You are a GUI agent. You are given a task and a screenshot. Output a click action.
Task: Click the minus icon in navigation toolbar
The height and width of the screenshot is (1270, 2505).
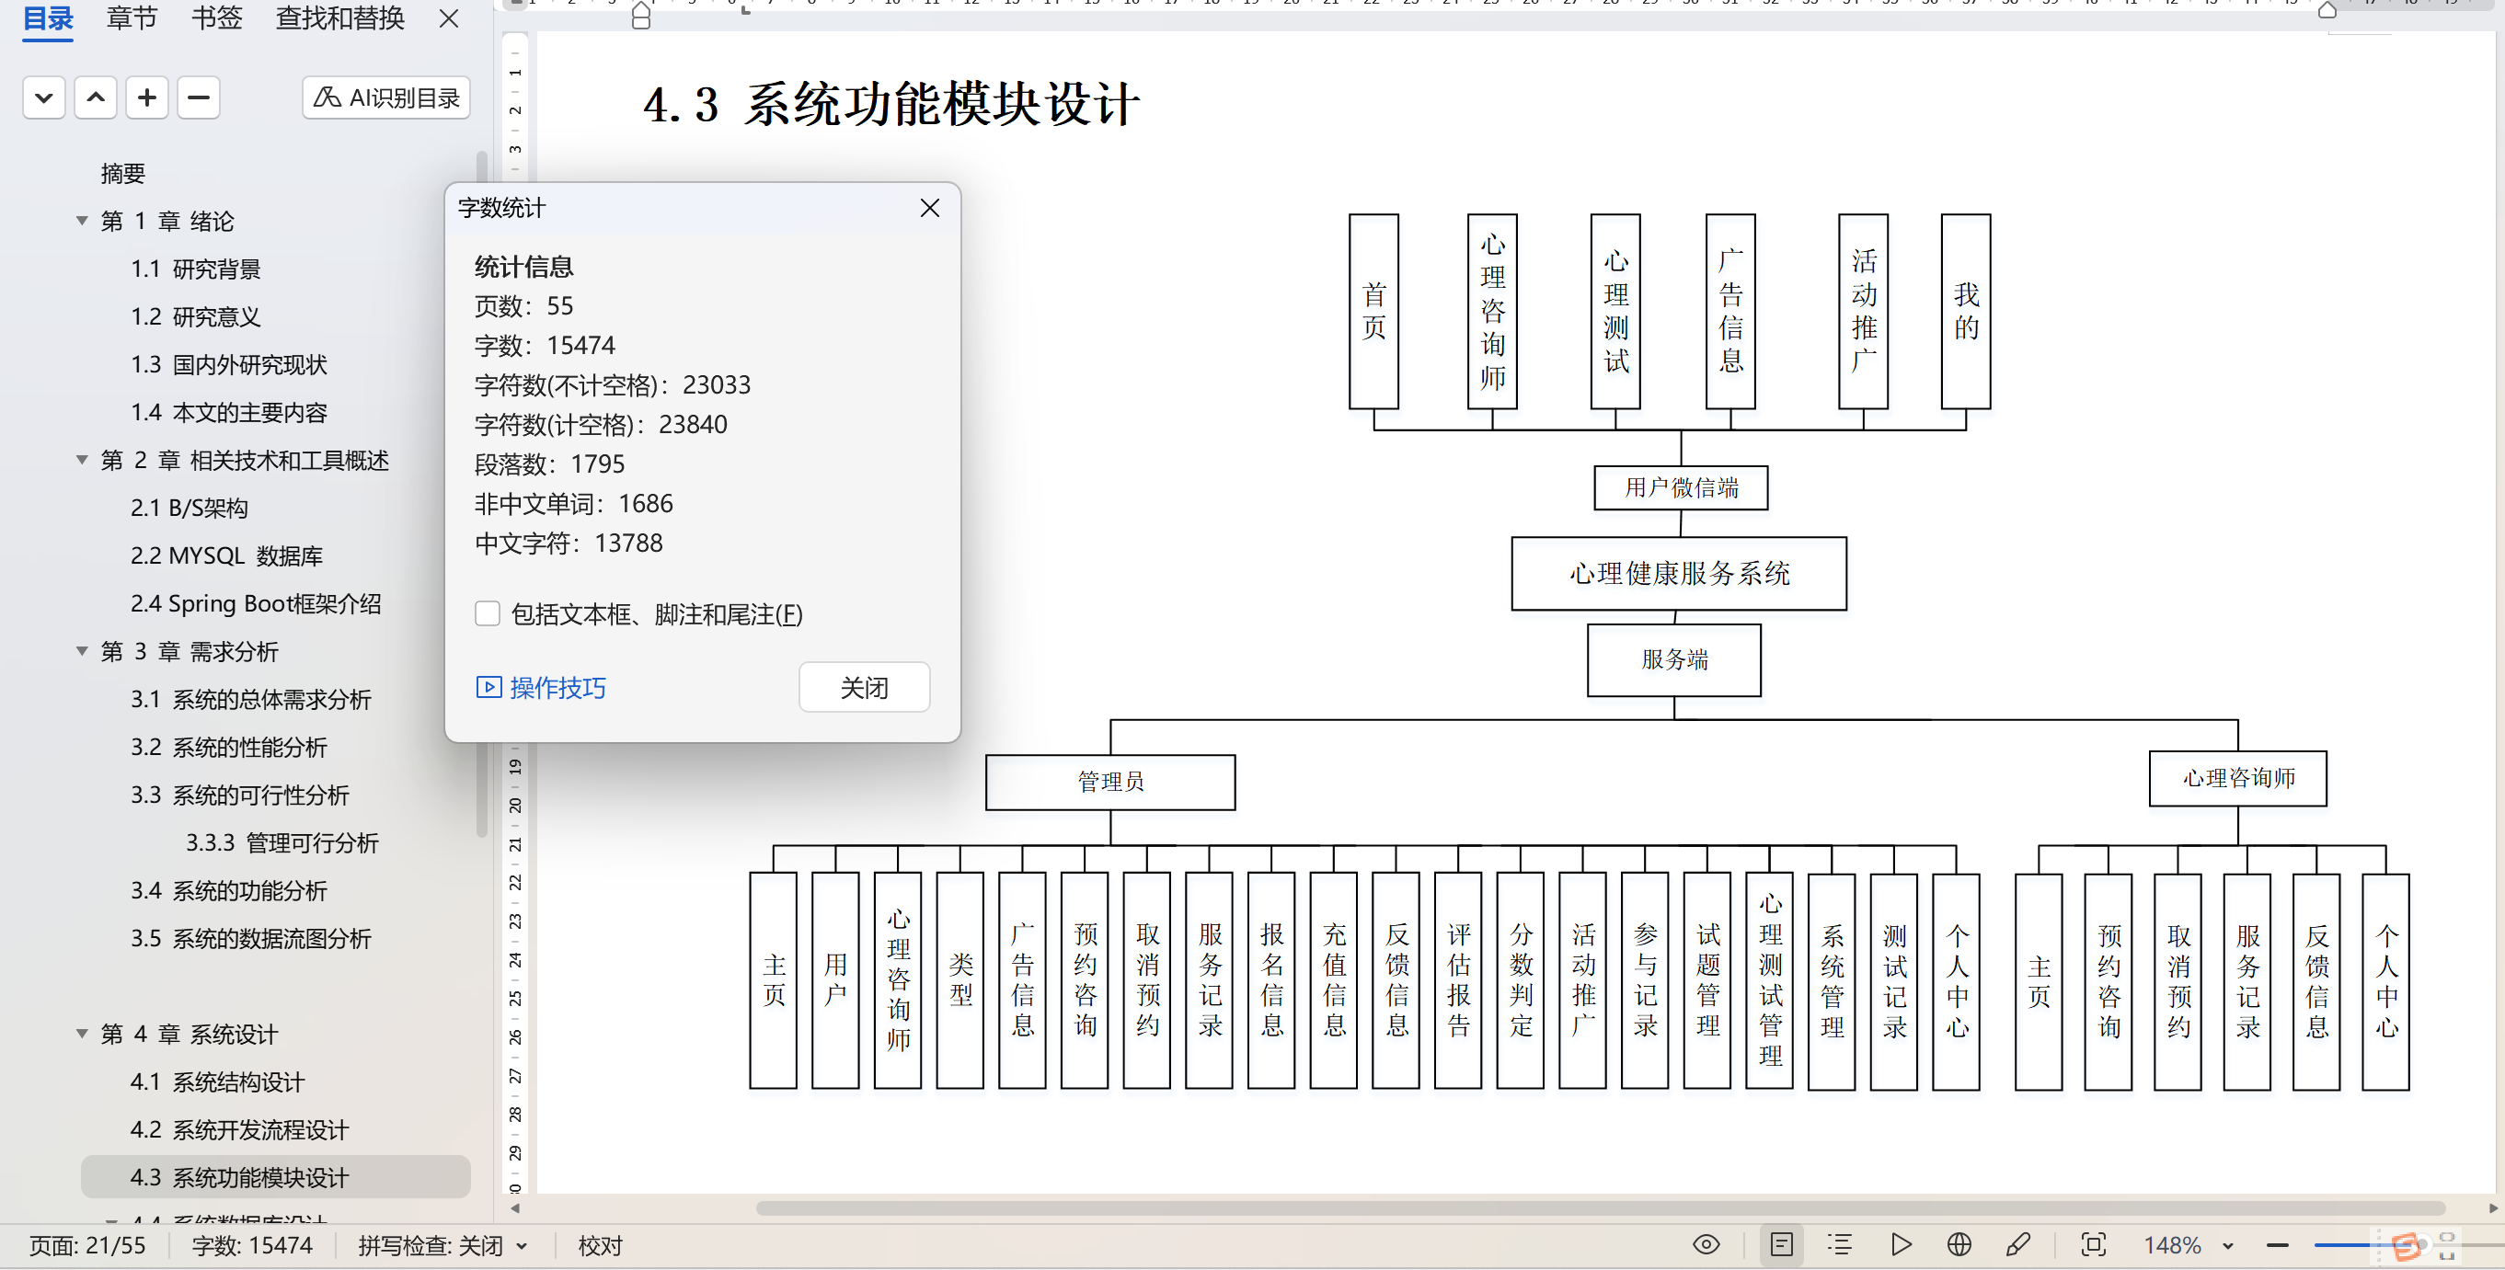tap(199, 98)
